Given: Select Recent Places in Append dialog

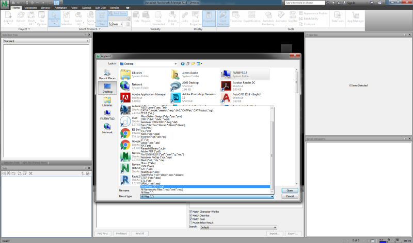Looking at the screenshot, I should point(107,74).
